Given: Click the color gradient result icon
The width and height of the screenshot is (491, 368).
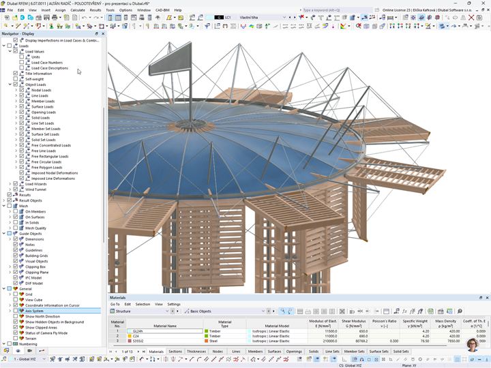Looking at the screenshot, I should point(251,26).
